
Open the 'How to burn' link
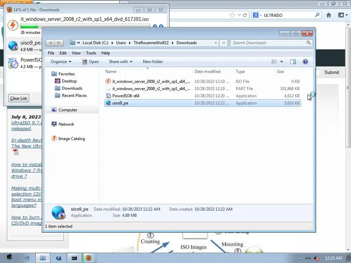pos(26,220)
